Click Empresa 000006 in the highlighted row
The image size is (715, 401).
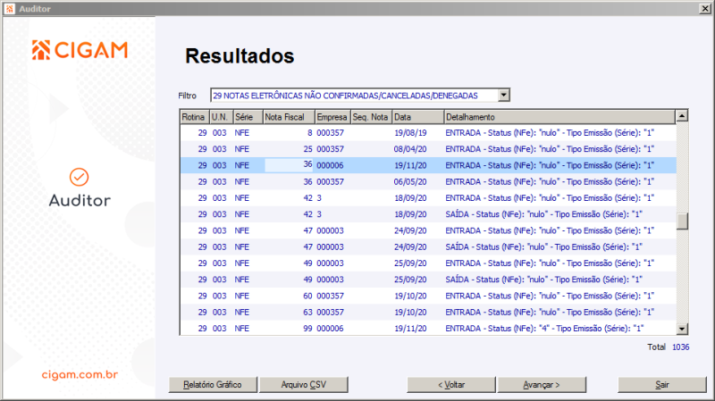click(x=330, y=165)
